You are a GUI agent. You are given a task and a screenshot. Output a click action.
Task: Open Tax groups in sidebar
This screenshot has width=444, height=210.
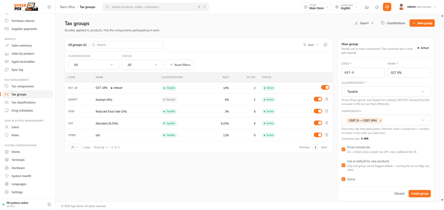point(28,94)
